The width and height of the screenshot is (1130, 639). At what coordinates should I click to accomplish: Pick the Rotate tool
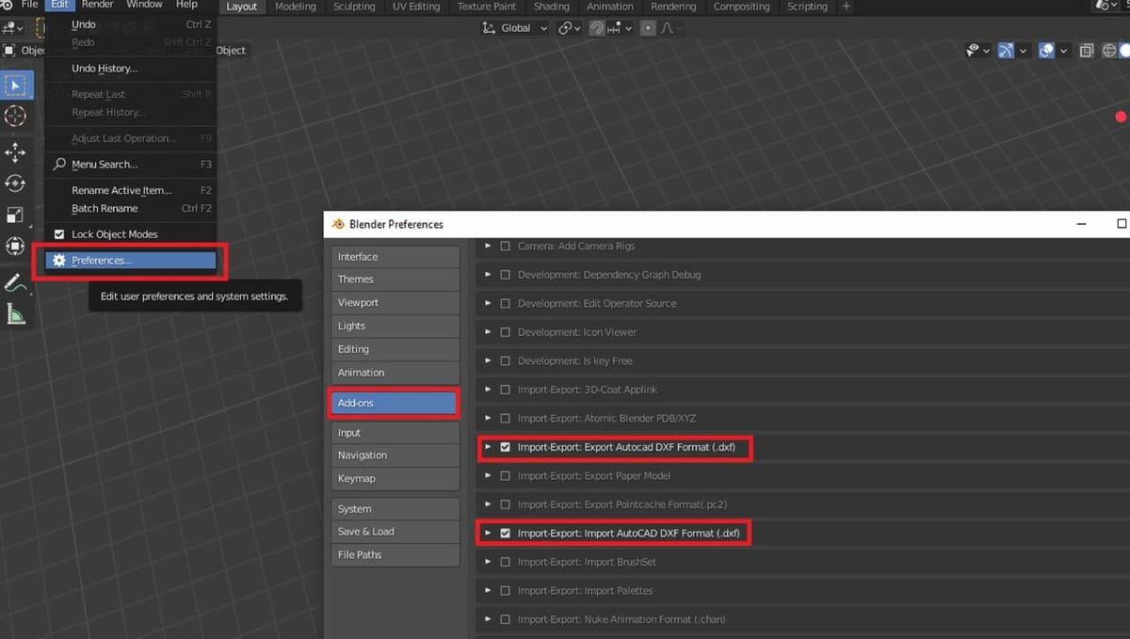15,184
